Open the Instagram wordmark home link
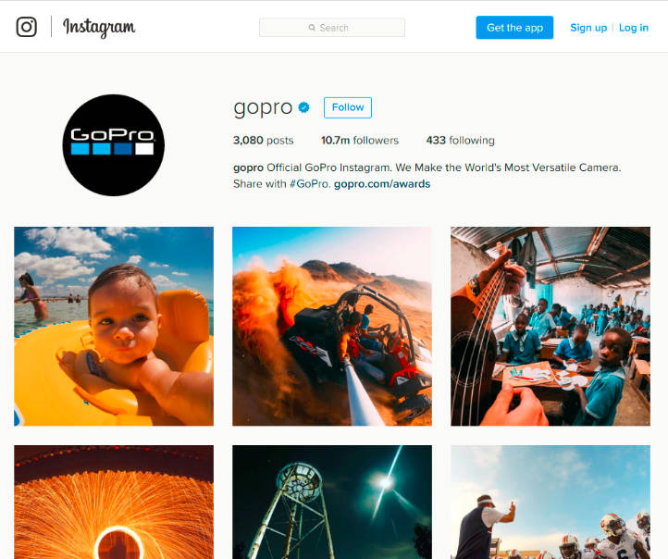Screen dimensions: 668x559 (99, 27)
